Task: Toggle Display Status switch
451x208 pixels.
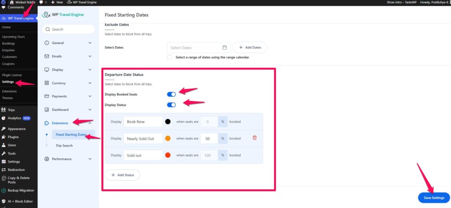Action: [171, 105]
